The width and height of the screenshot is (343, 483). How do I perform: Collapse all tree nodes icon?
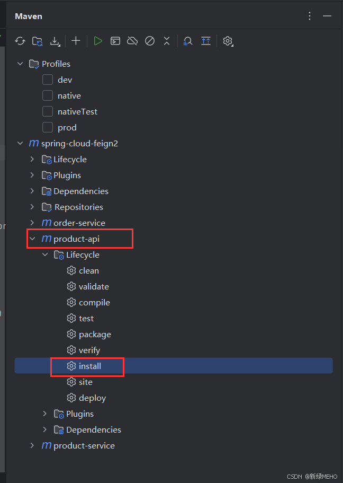(x=167, y=41)
